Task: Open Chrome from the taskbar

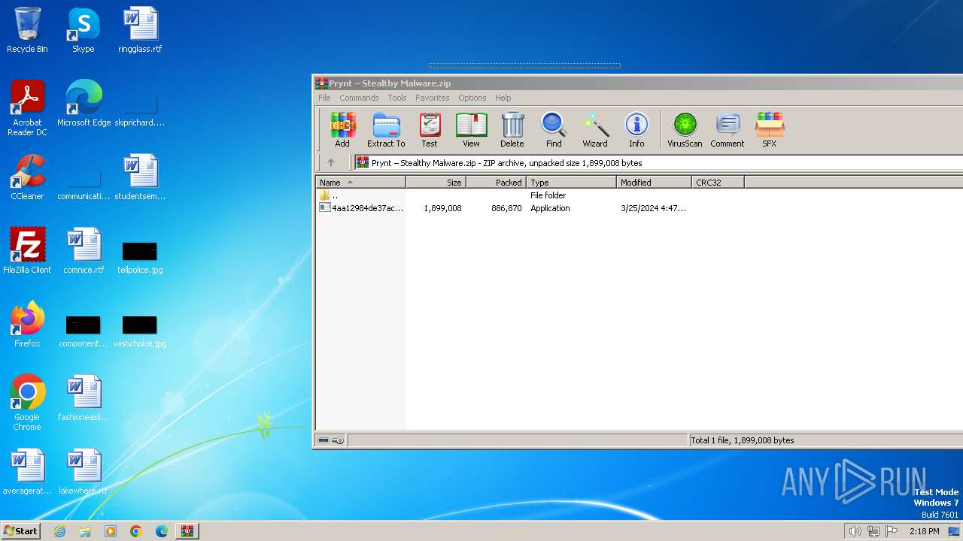Action: [136, 531]
